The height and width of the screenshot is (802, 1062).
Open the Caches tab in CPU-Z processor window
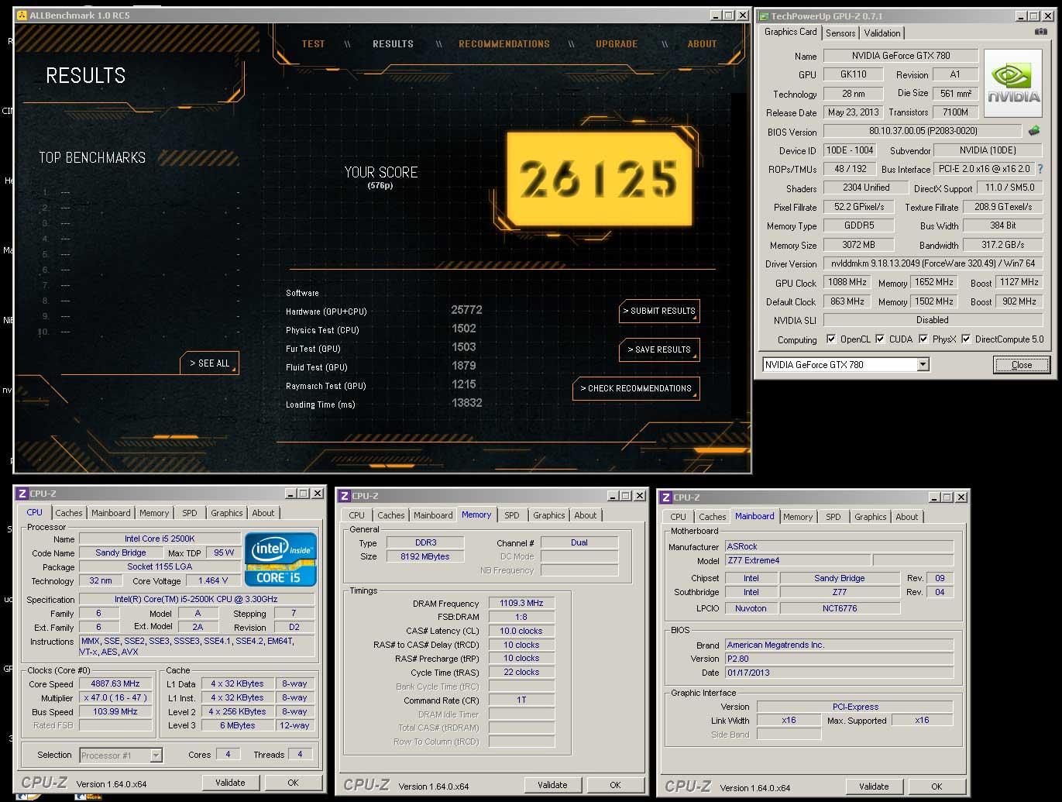tap(69, 513)
